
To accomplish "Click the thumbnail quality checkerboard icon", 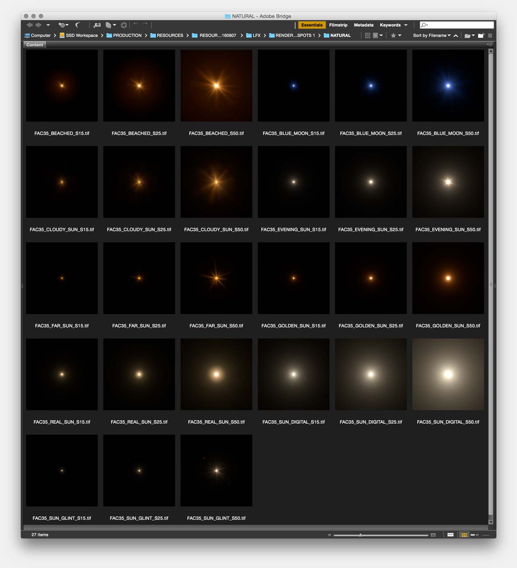I will coord(367,35).
